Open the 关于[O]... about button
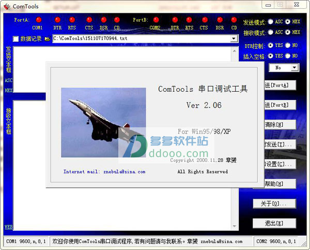Screen dimensions: 310x250 point(274,204)
